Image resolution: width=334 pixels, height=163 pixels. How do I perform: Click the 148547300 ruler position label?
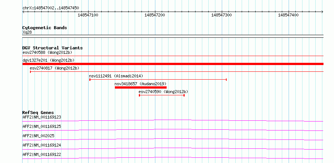click(221, 15)
